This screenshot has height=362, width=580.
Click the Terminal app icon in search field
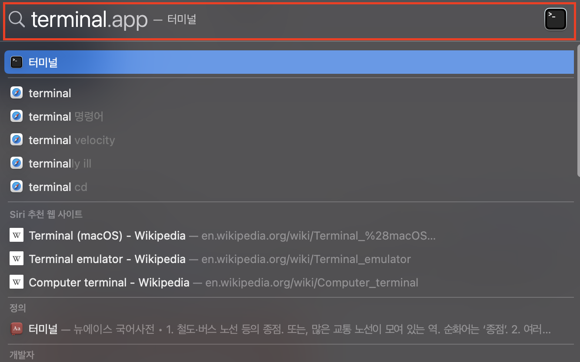pos(556,20)
